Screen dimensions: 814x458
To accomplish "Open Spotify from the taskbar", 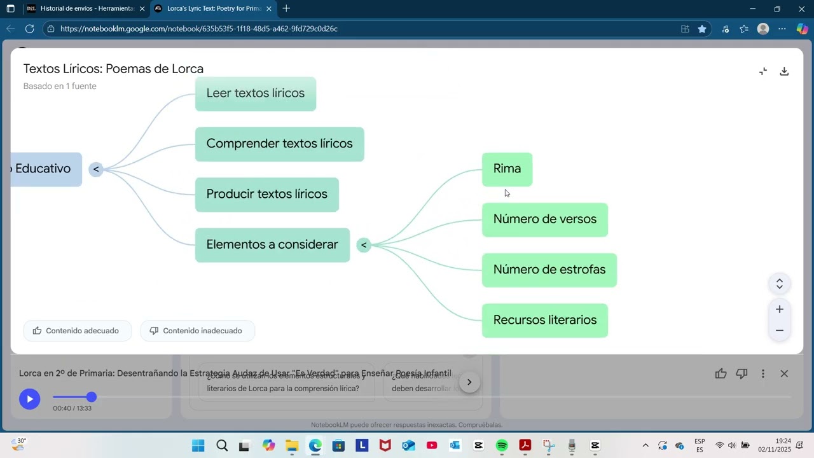I will pos(502,445).
